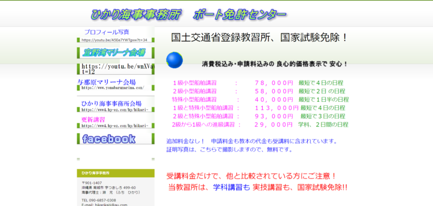Click the yonabarumarina.com URL
Image resolution: width=433 pixels, height=206 pixels.
(112, 88)
